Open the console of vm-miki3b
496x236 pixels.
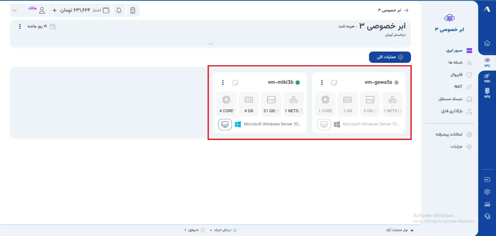[225, 124]
